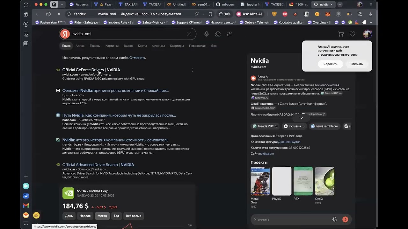Viewport: 408px width, 229px height.
Task: Open image search via camera icon
Action: pyautogui.click(x=218, y=34)
